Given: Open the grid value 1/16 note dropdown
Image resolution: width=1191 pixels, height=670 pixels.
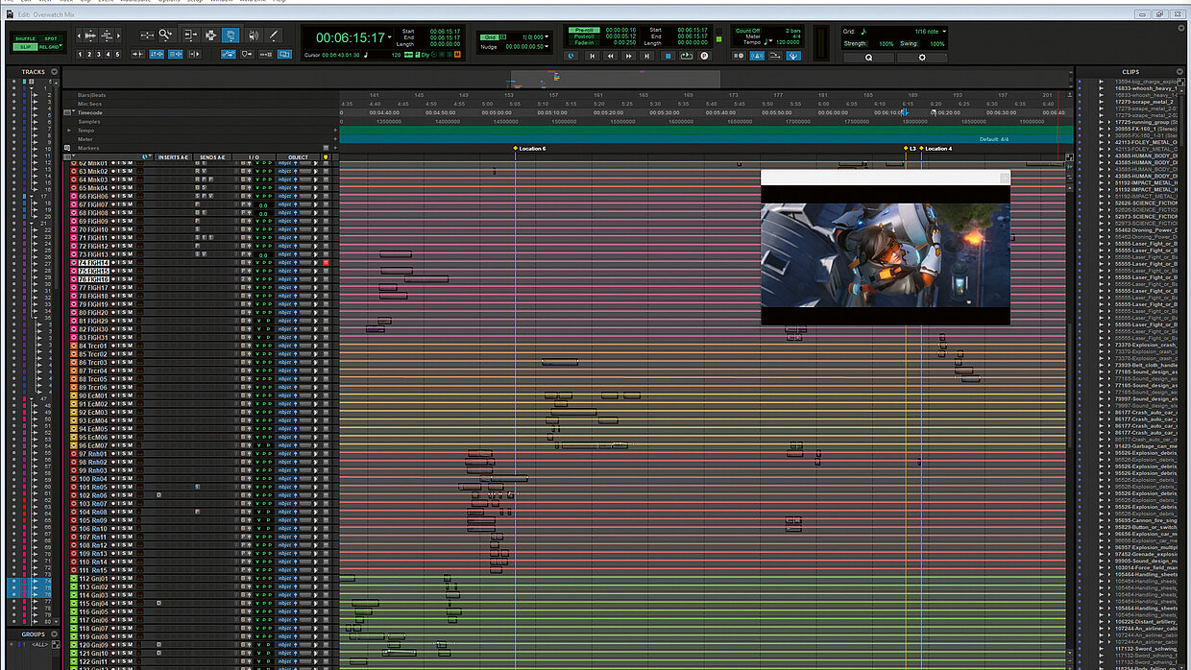Looking at the screenshot, I should click(940, 31).
